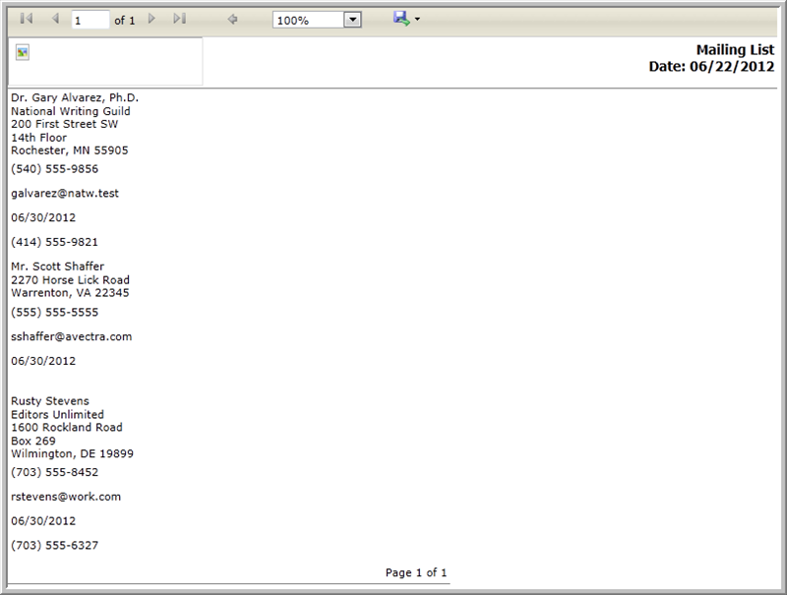Click 200 First Street SW address
Screen dimensions: 787x595
click(x=64, y=124)
